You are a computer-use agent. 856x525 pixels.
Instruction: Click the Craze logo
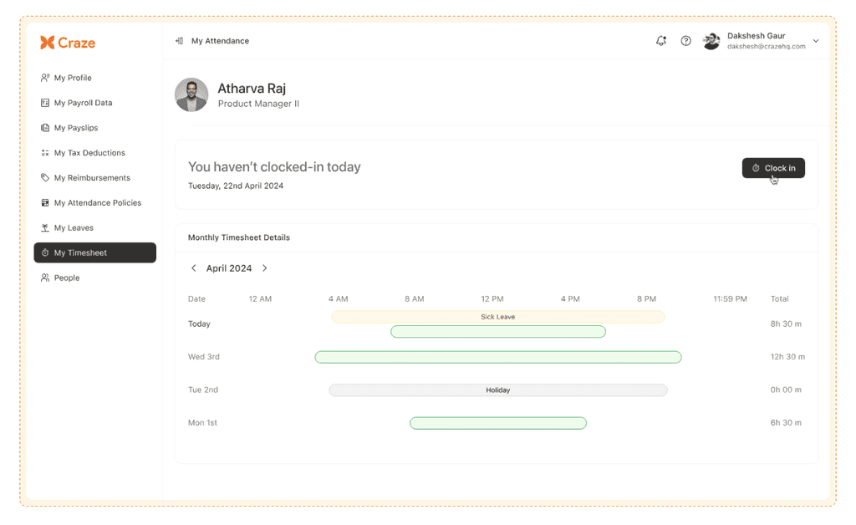pyautogui.click(x=67, y=42)
